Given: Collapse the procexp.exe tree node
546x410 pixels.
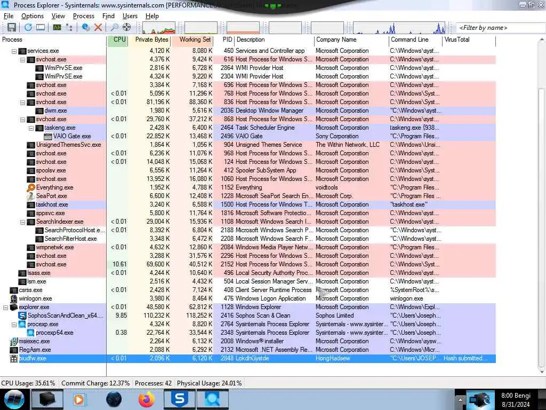Looking at the screenshot, I should coord(14,325).
